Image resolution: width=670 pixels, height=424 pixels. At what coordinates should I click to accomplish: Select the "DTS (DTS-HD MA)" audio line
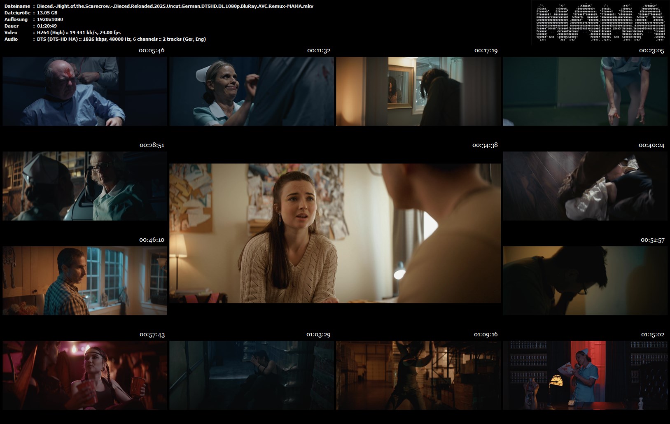click(x=121, y=39)
